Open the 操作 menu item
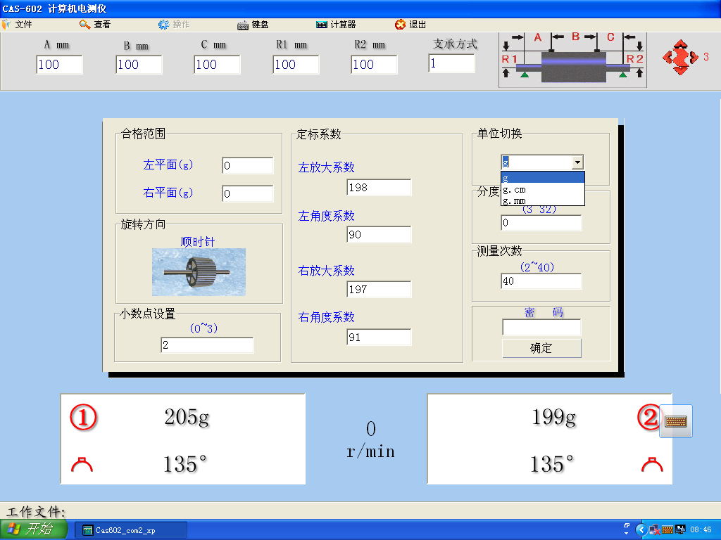This screenshot has width=721, height=540. coord(174,23)
